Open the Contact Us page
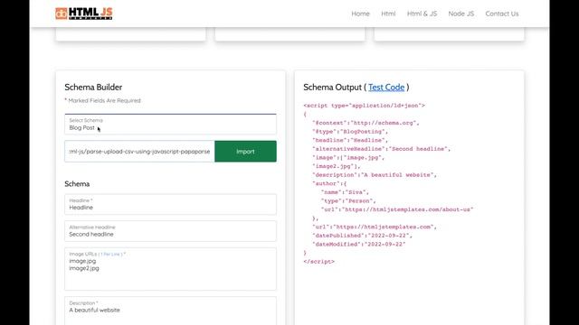 pos(502,14)
